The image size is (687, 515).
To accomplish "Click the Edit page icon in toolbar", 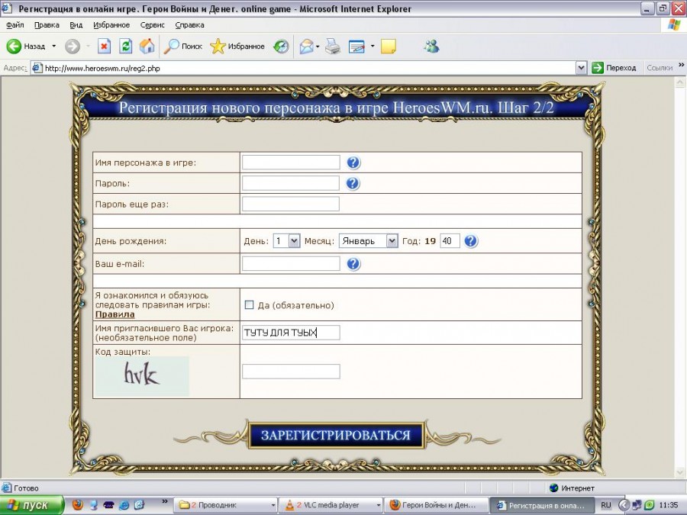I will pyautogui.click(x=356, y=46).
